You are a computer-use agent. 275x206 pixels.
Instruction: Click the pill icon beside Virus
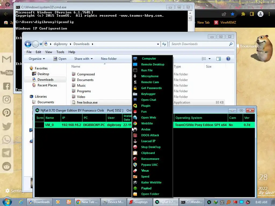click(x=135, y=171)
